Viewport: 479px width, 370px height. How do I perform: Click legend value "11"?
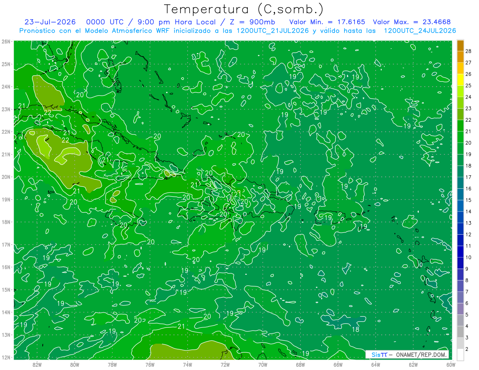[468, 246]
